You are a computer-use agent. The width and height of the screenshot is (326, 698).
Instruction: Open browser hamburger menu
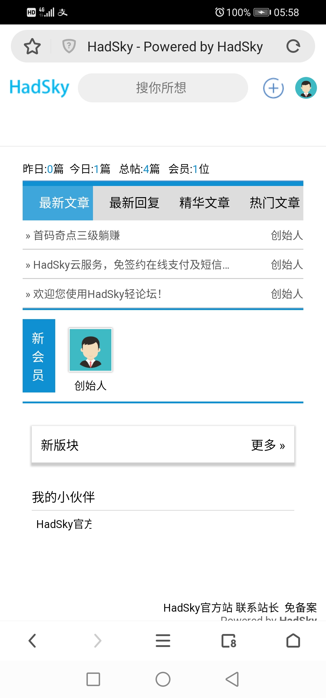click(163, 641)
